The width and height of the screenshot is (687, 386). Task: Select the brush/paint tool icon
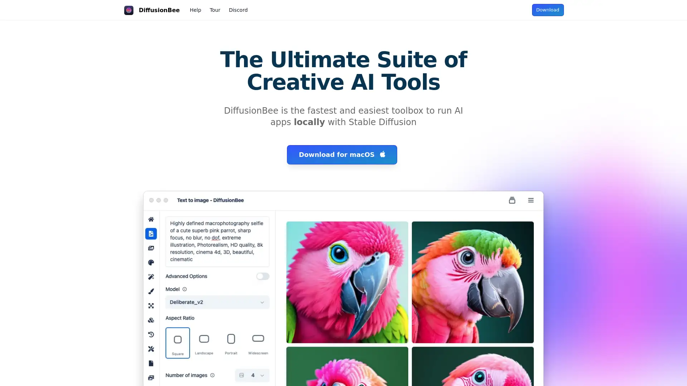(151, 291)
